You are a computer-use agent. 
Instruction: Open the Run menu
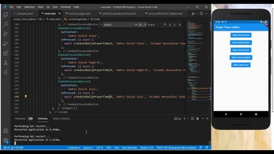pyautogui.click(x=55, y=7)
